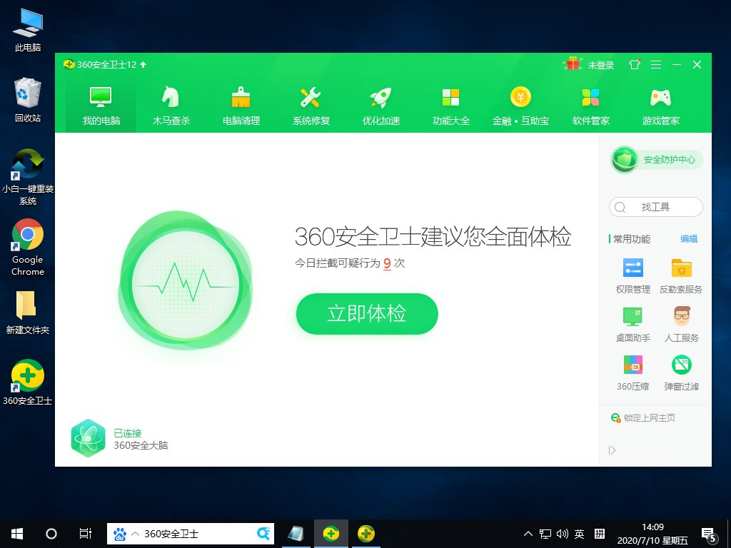
Task: Click the feedback bell icon
Action: coord(634,64)
